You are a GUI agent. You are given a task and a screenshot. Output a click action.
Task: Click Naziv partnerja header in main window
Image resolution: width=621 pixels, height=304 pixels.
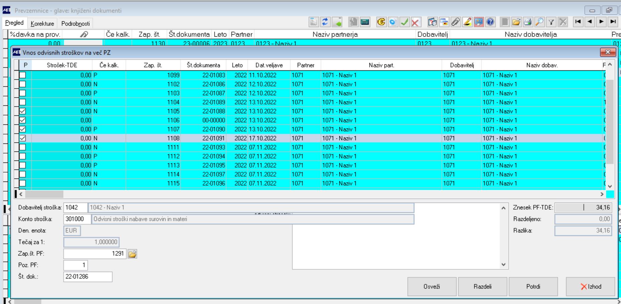(335, 34)
